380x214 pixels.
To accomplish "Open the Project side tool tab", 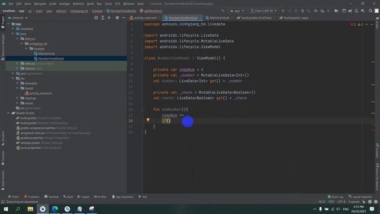I will 3,22.
